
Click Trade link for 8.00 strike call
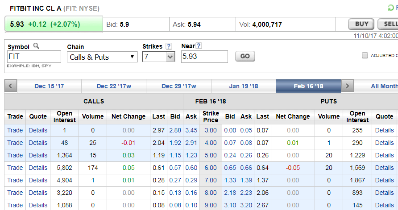[x=15, y=193]
